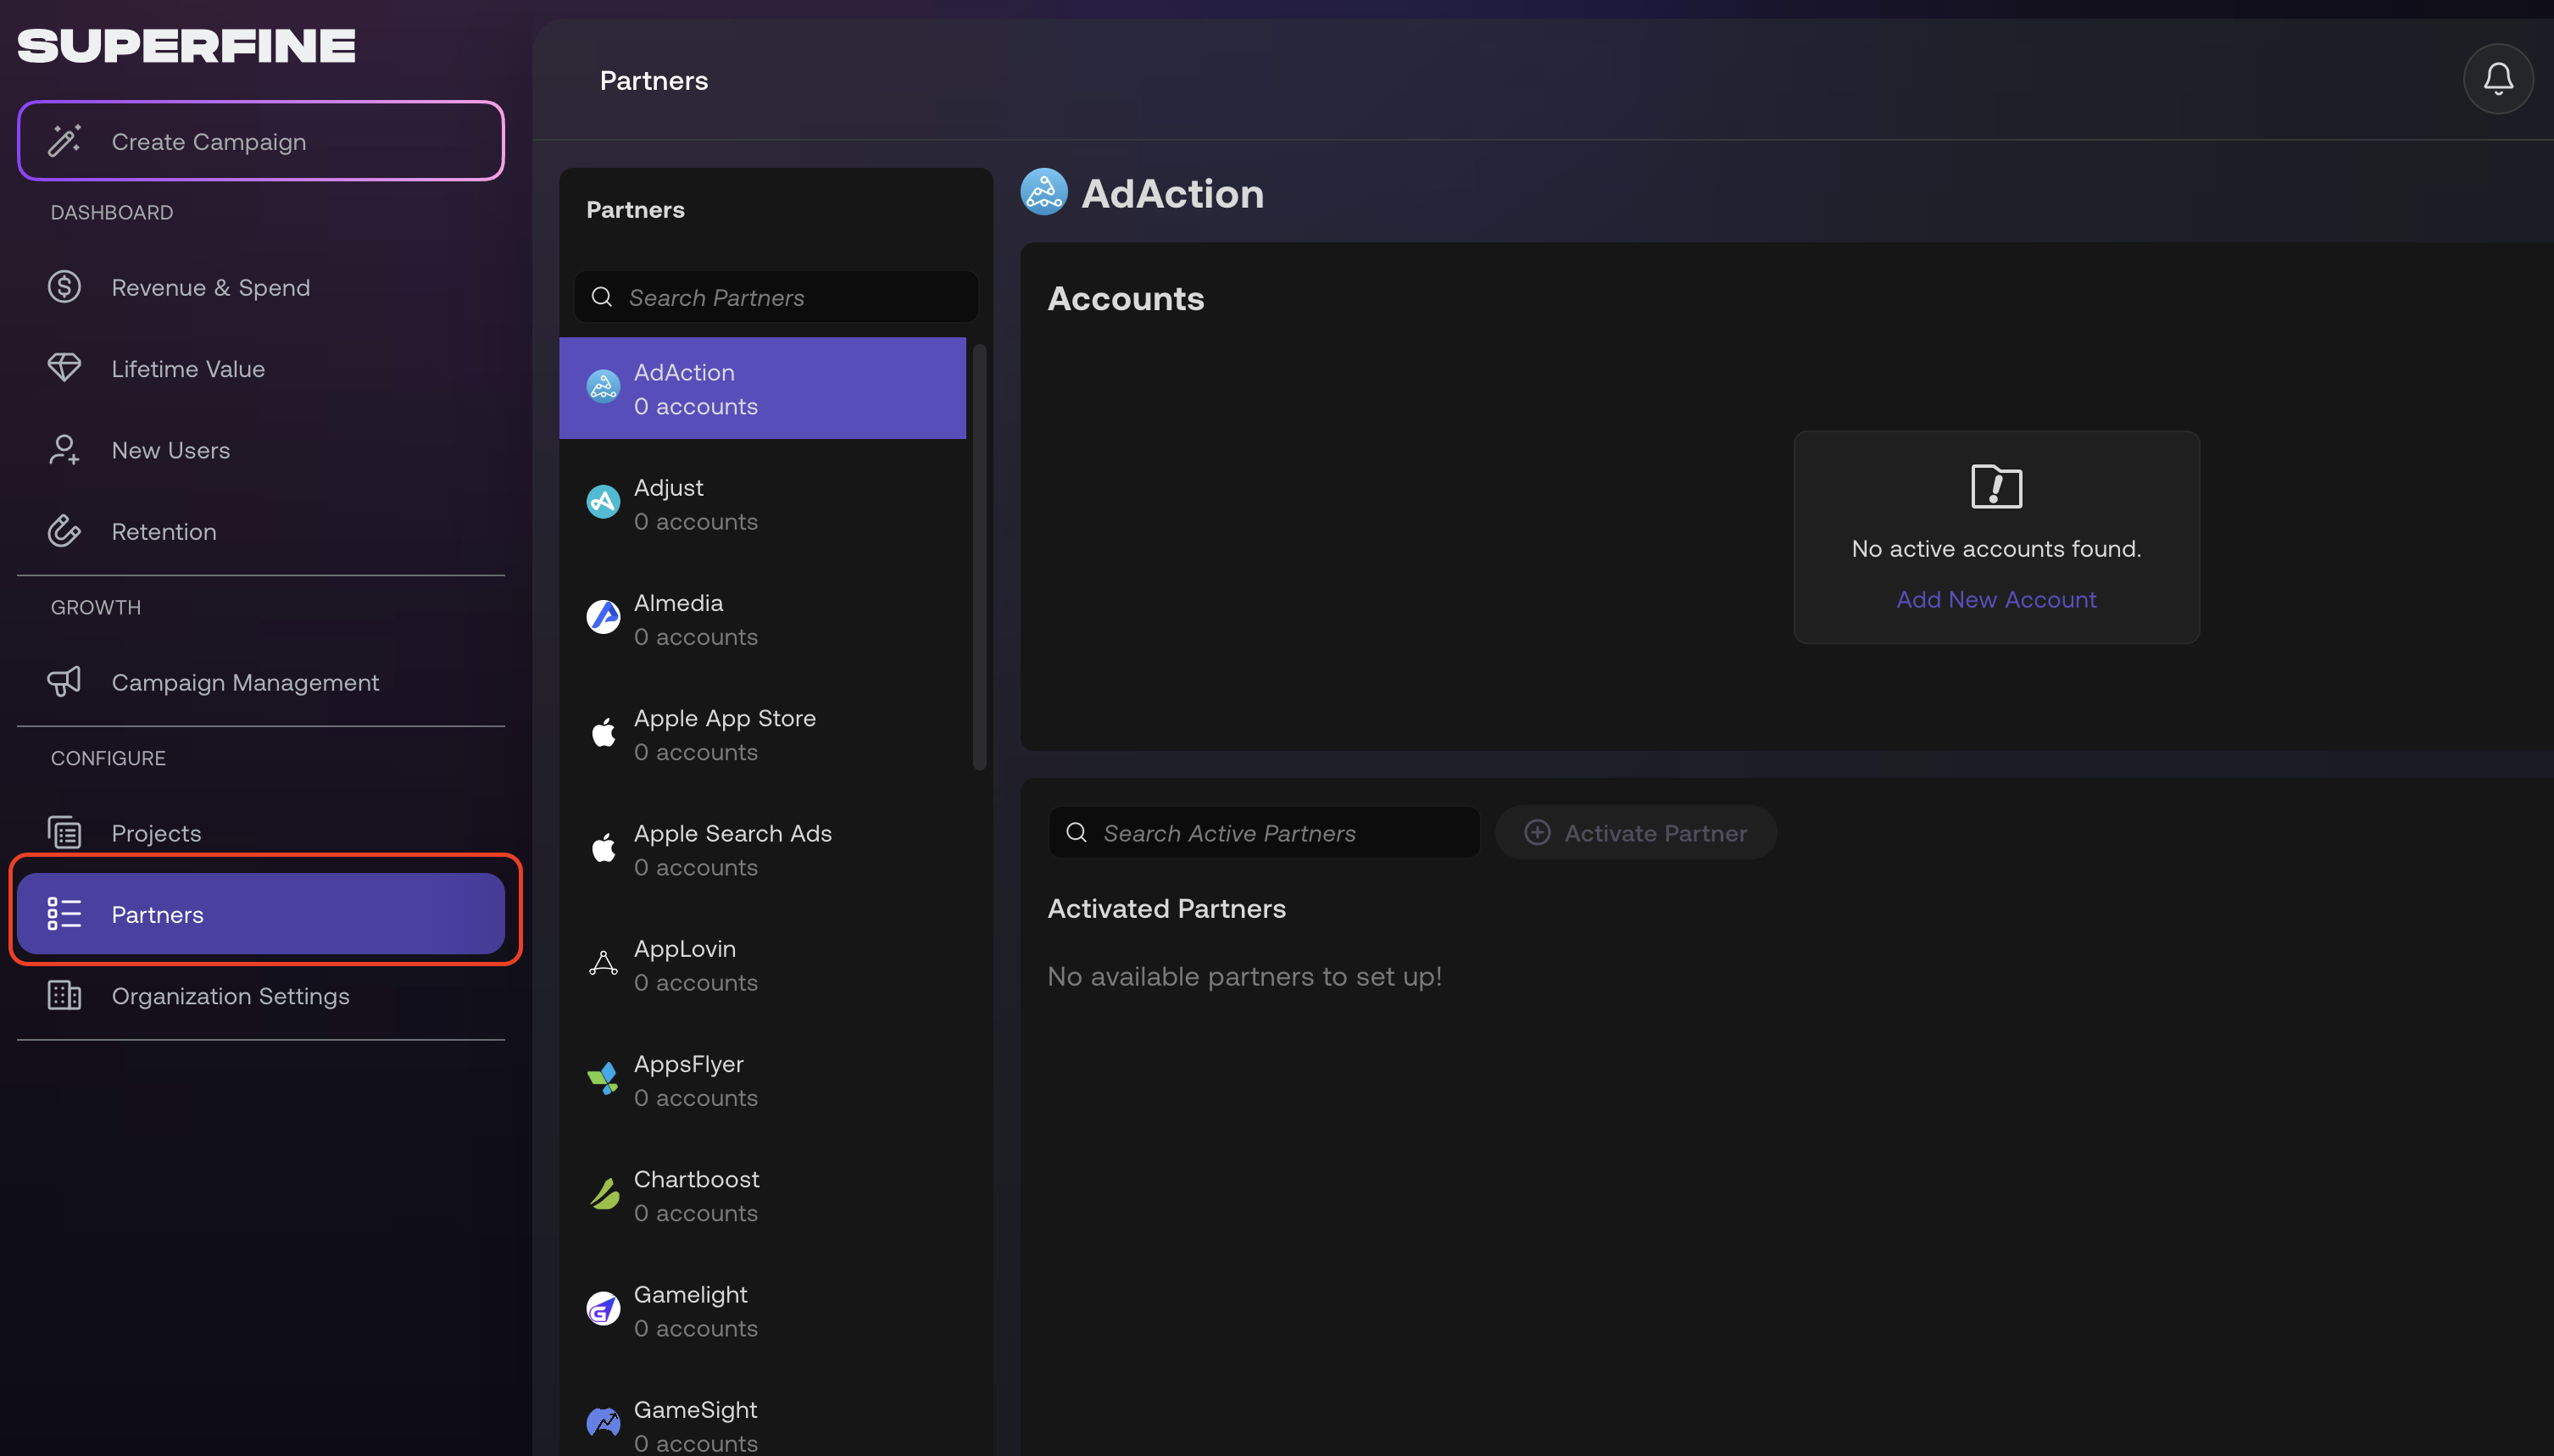The image size is (2554, 1456).
Task: Click the AppsFlyer partner logo
Action: [603, 1078]
